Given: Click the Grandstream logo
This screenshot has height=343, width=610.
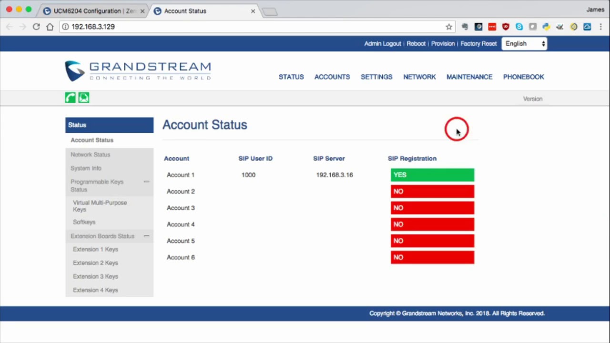Looking at the screenshot, I should 138,71.
